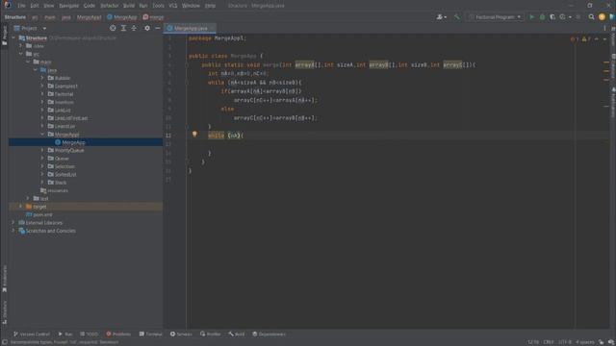Image resolution: width=616 pixels, height=346 pixels.
Task: Select the MergeApp.java editor tab
Action: [x=191, y=28]
